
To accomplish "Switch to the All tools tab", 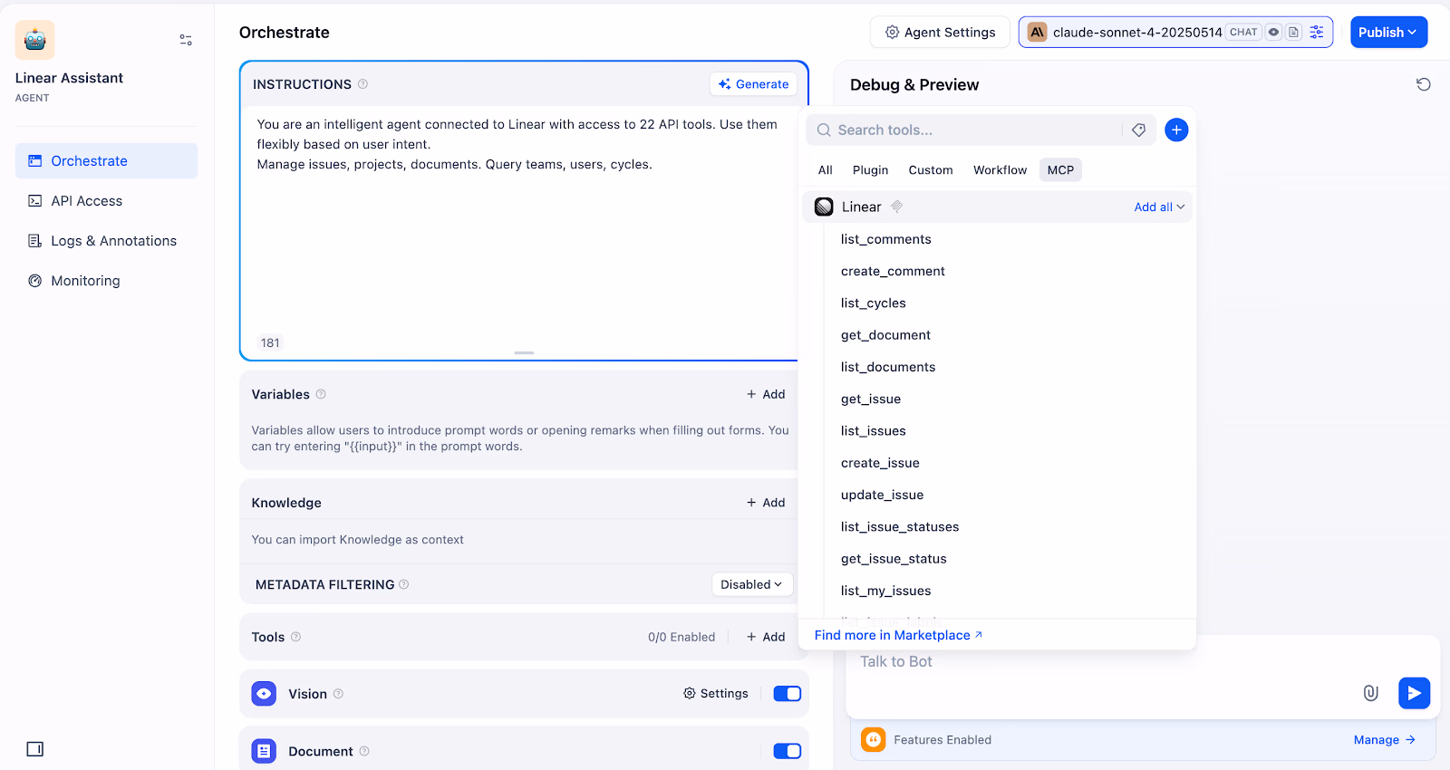I will [825, 170].
